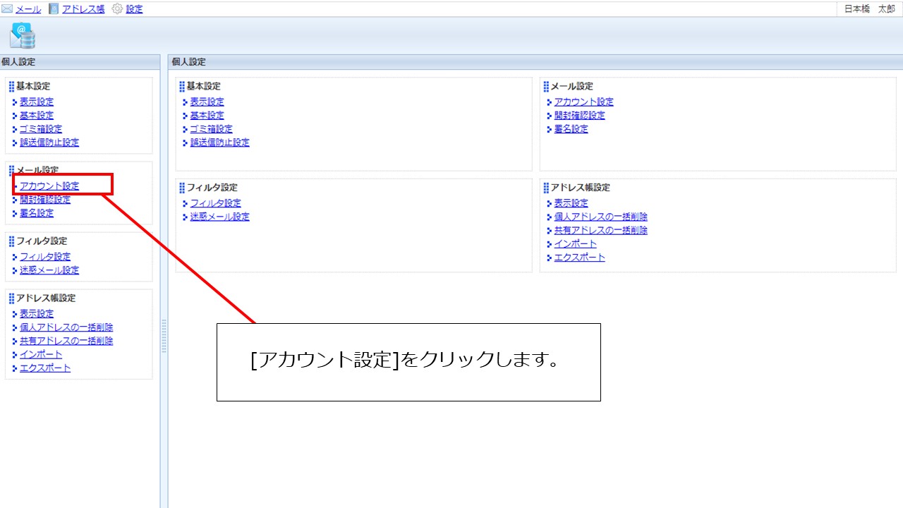Click grip icon beside sidebar 基本設定 heading
This screenshot has height=508, width=903.
point(11,87)
